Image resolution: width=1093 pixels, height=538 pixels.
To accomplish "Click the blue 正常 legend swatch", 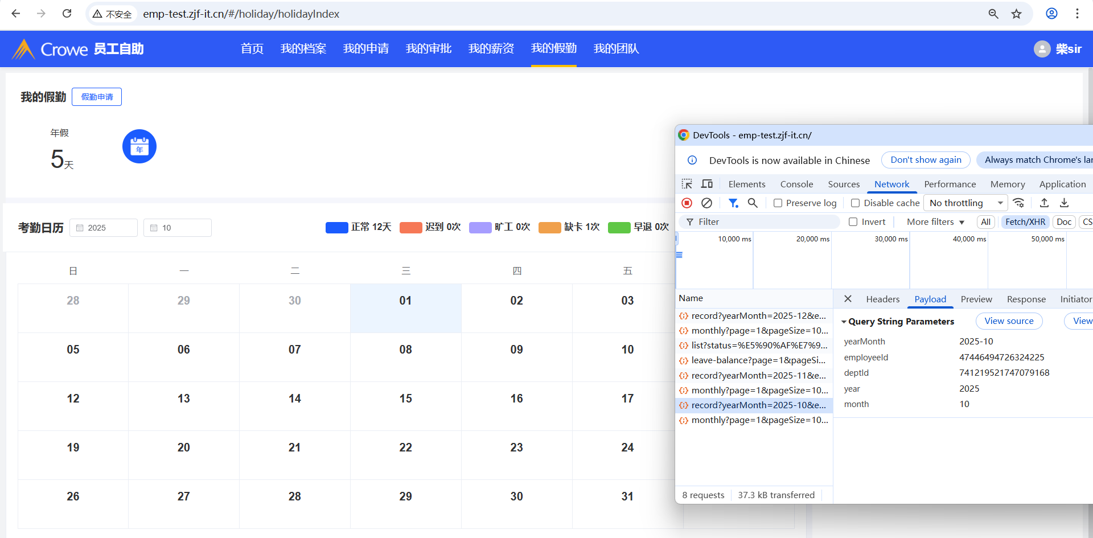I will 337,228.
